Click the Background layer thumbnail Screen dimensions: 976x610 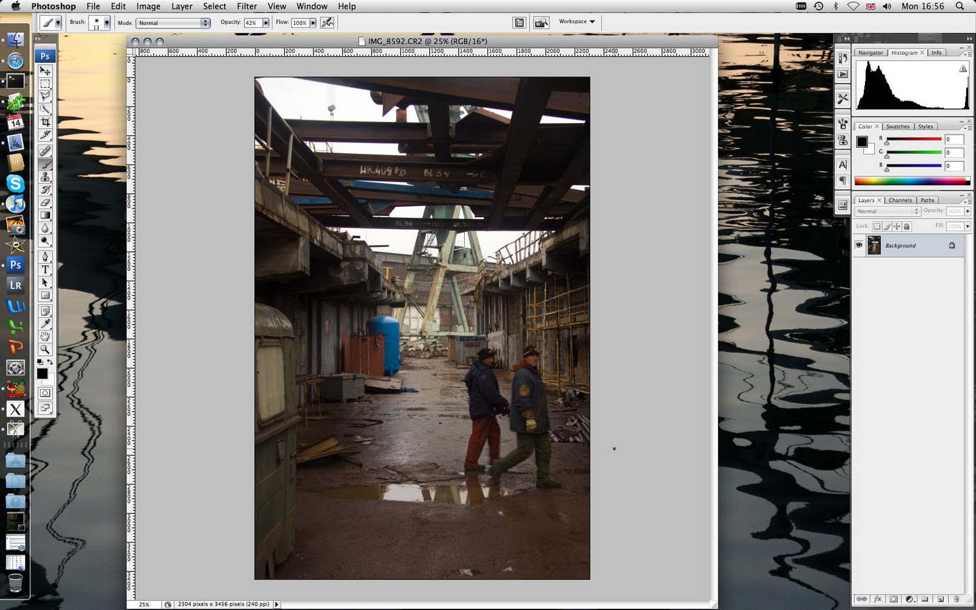click(874, 245)
